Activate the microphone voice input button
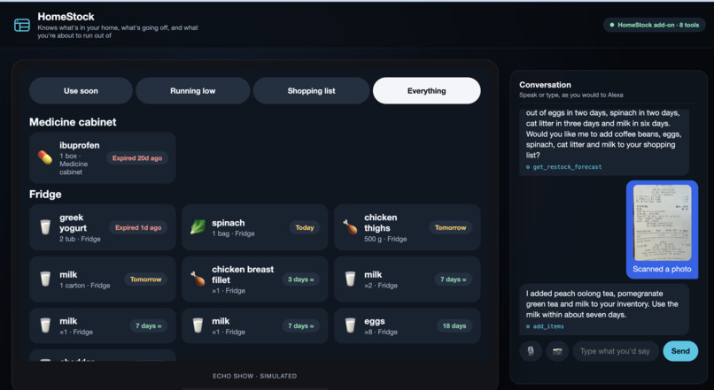Viewport: 714px width, 390px height. click(531, 351)
